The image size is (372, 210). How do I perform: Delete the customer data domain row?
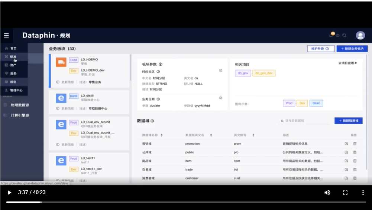point(355,178)
